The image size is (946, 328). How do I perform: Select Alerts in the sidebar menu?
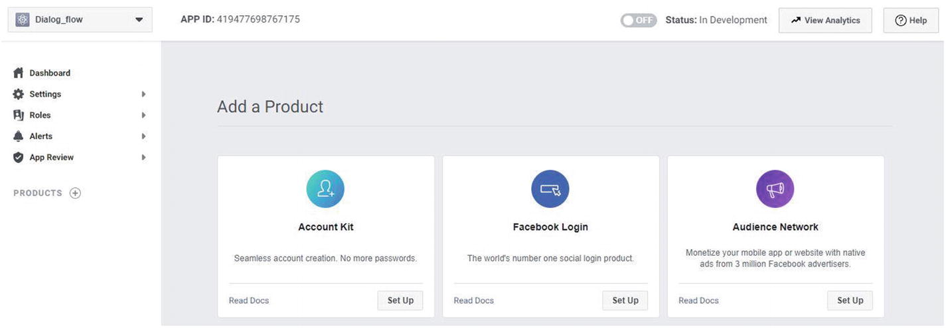tap(41, 136)
